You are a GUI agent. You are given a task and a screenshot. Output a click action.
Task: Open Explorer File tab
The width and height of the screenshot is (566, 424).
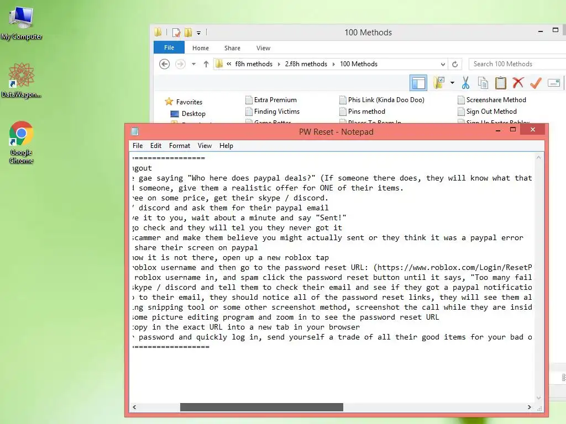click(169, 47)
